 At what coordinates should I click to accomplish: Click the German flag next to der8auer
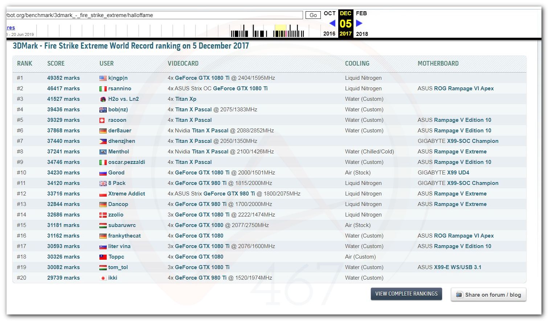(x=103, y=131)
